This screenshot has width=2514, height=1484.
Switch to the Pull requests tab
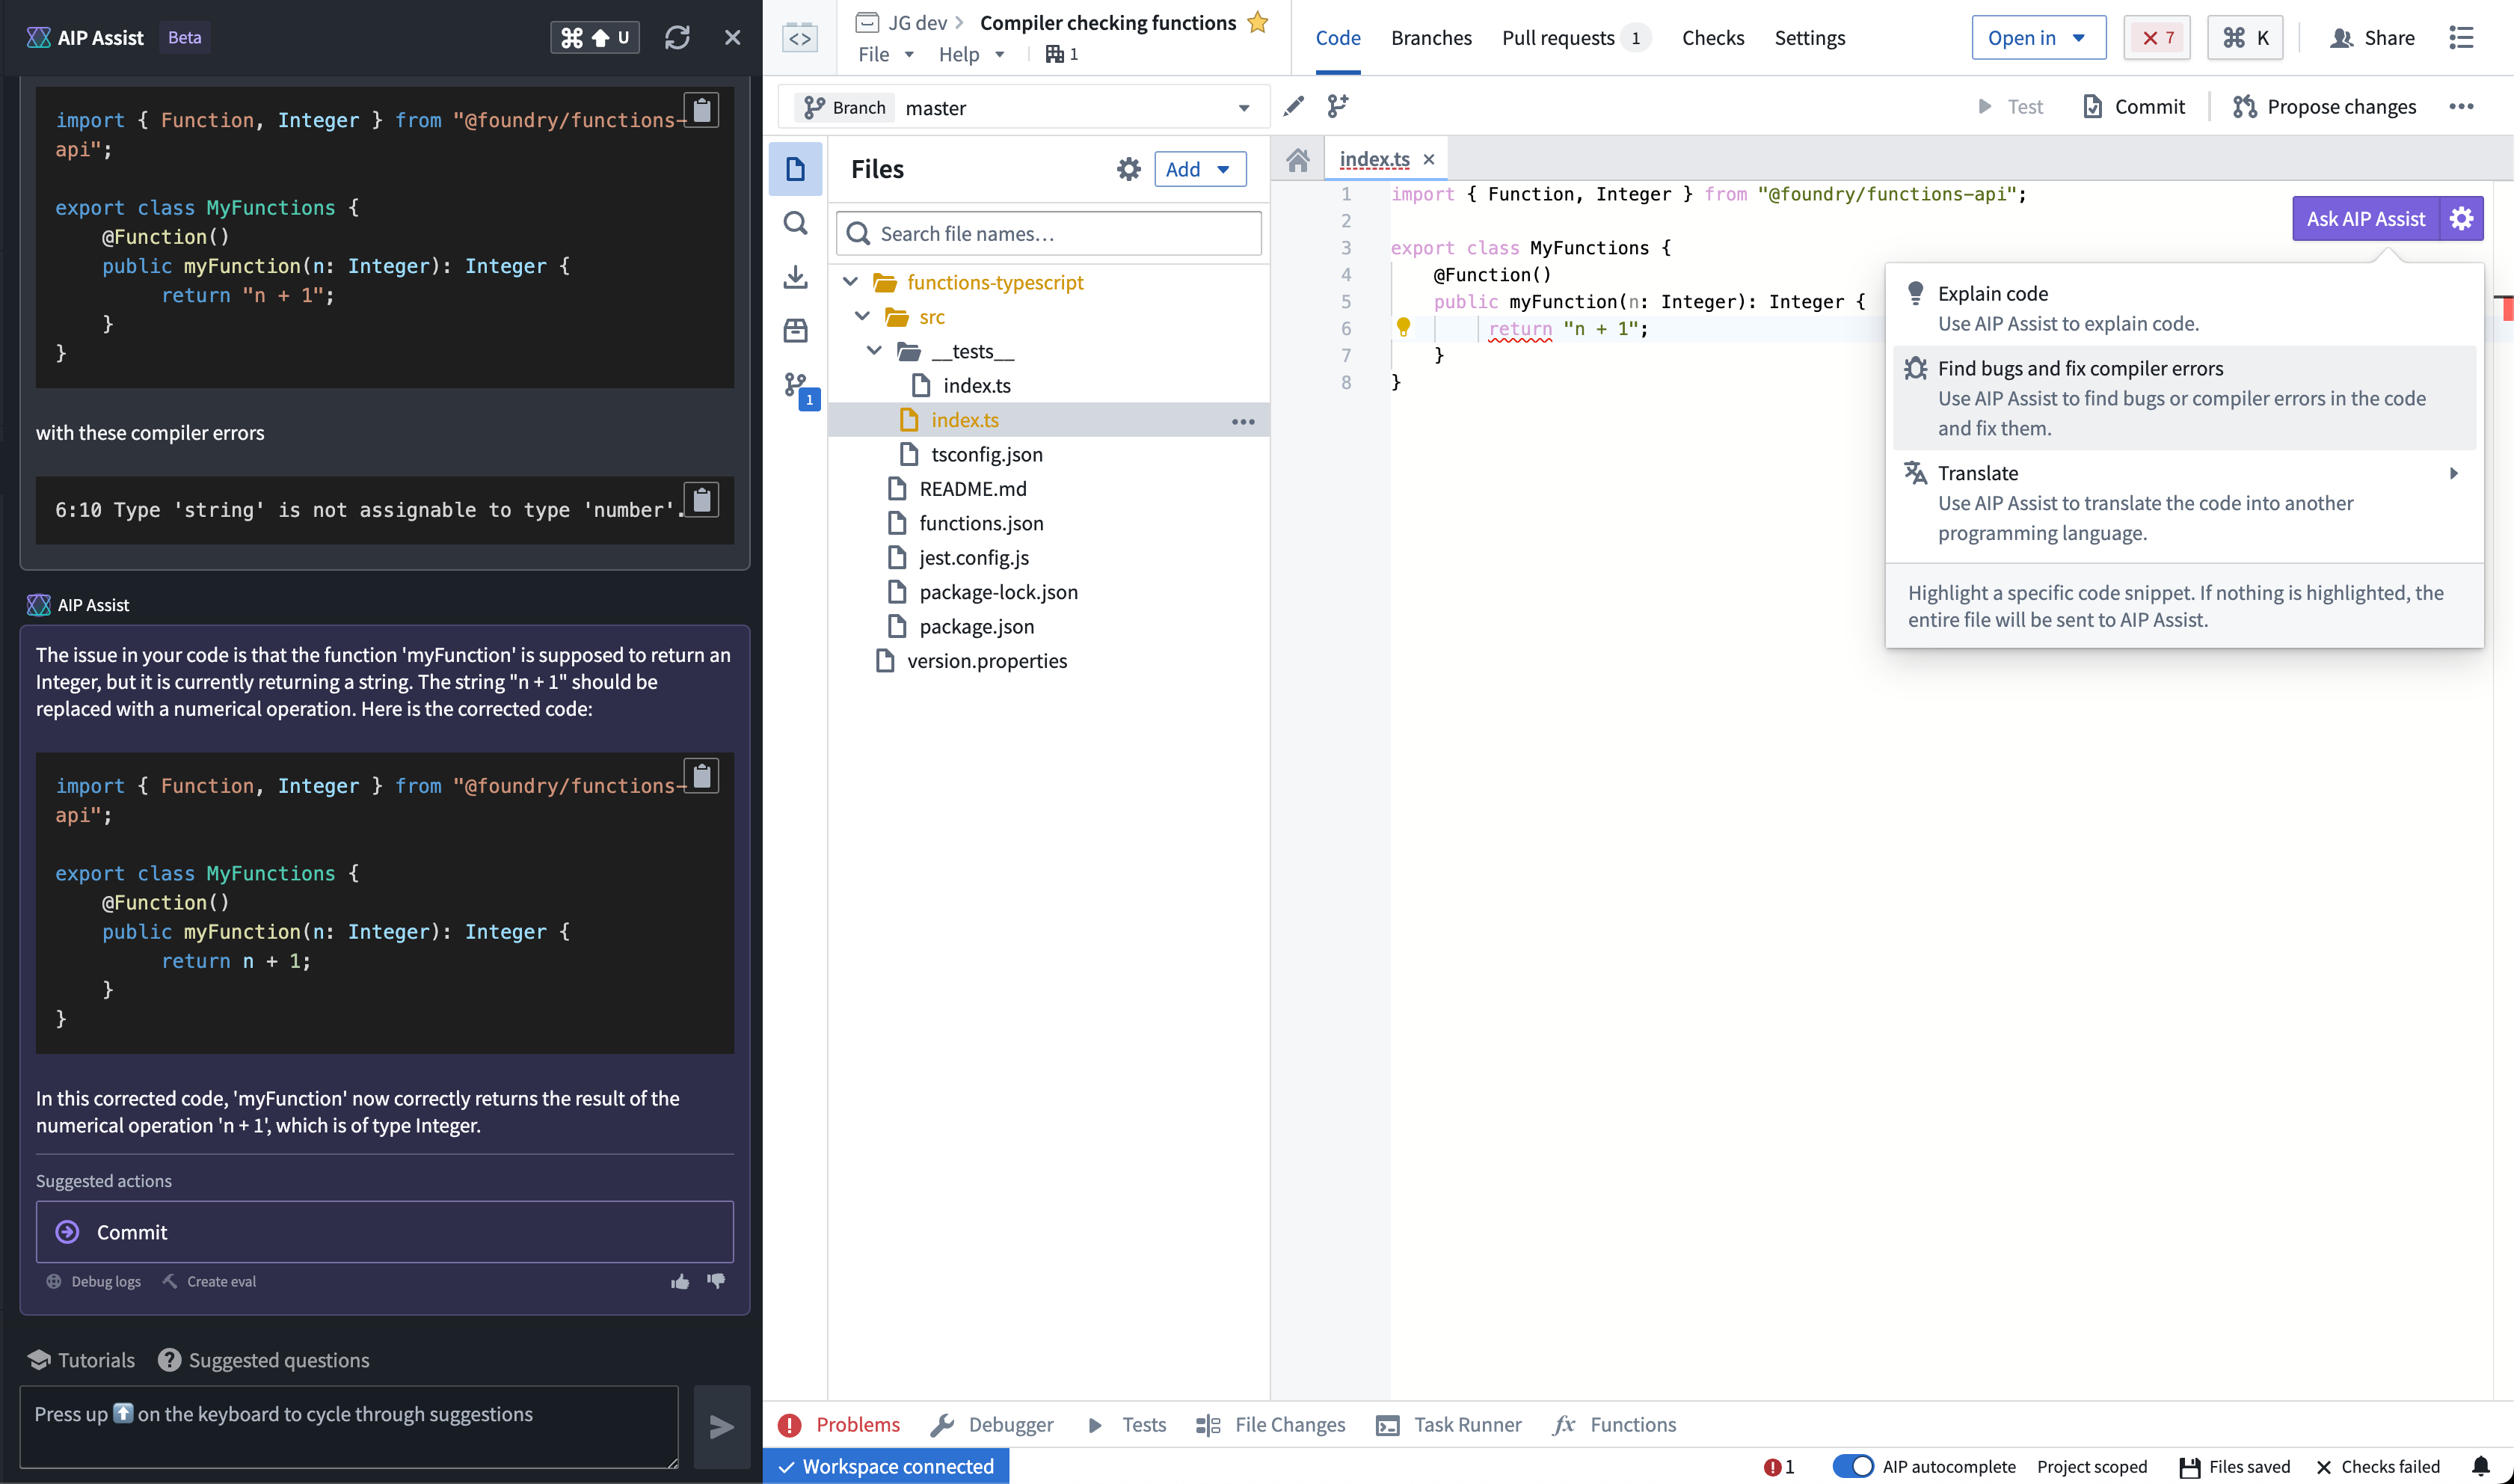tap(1576, 38)
